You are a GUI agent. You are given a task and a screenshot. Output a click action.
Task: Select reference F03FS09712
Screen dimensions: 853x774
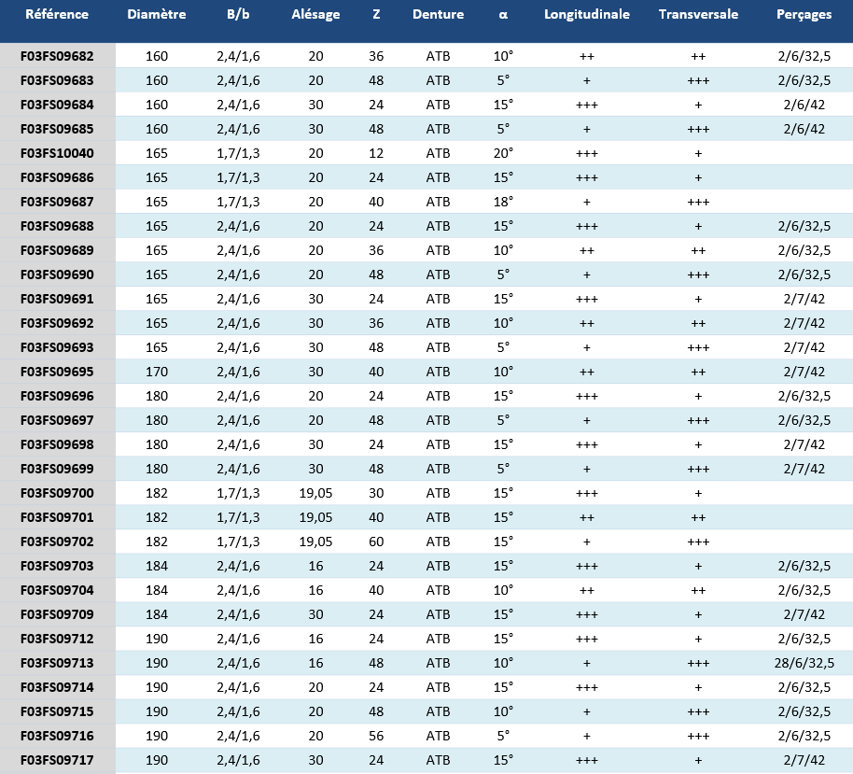coord(57,639)
